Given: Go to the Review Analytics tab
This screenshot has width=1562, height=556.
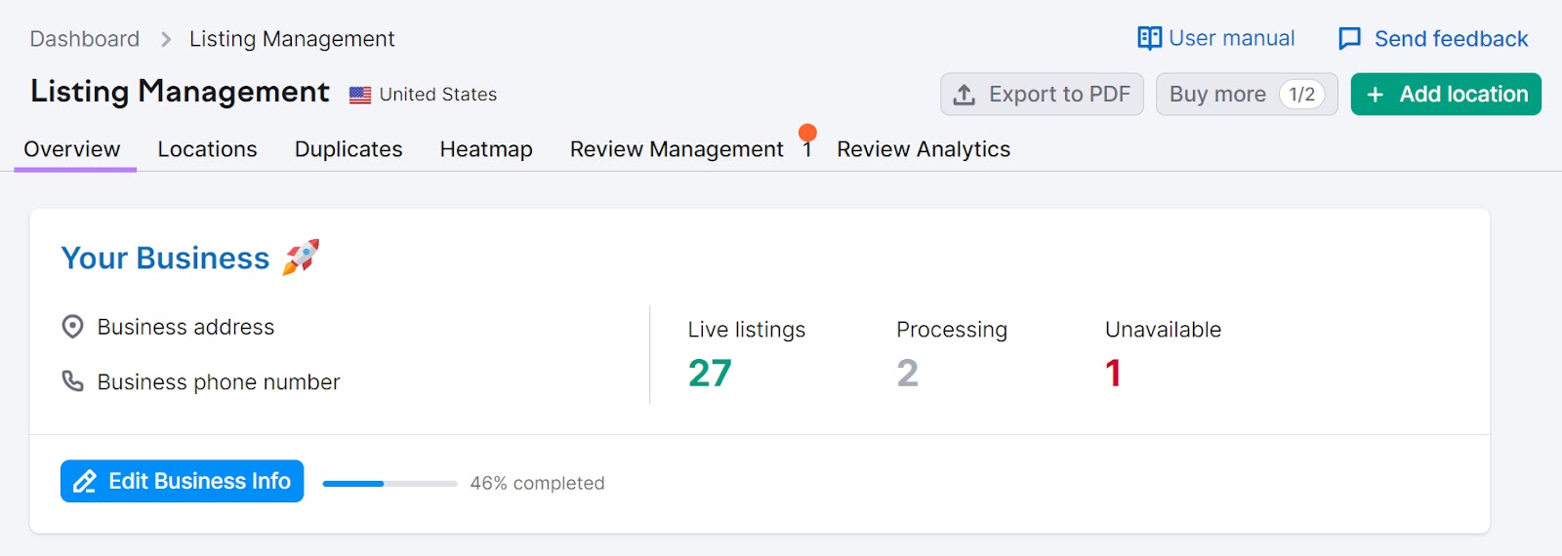Looking at the screenshot, I should [923, 149].
